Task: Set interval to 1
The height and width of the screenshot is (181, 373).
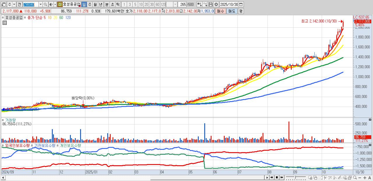Action: tap(124, 4)
